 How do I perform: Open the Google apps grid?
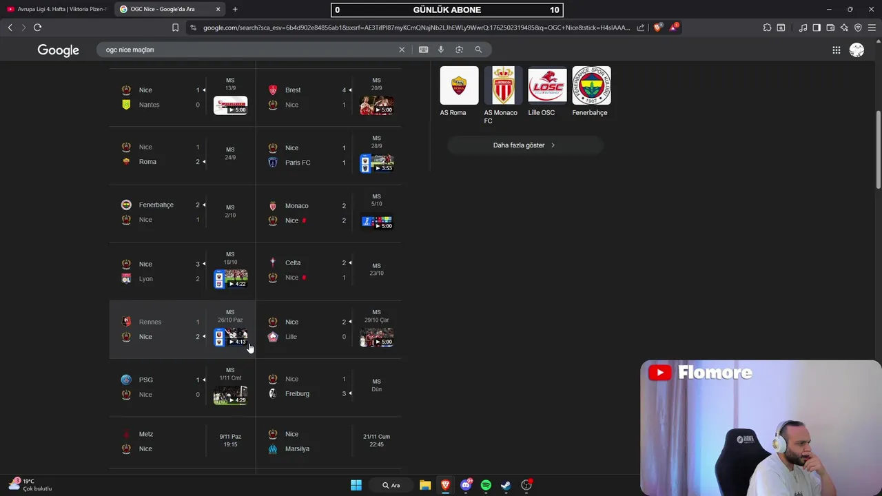click(836, 50)
